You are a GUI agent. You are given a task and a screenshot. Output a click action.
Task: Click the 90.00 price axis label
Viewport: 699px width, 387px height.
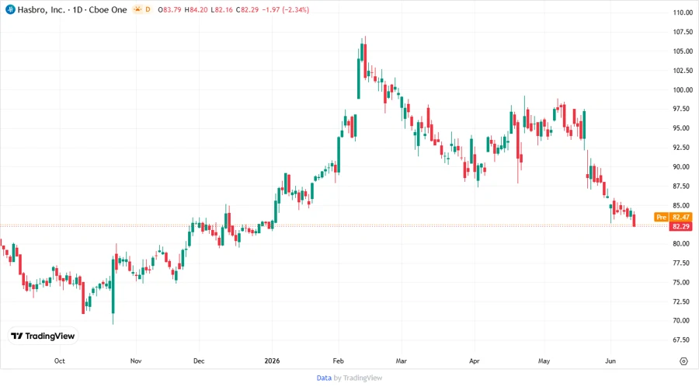pos(683,167)
